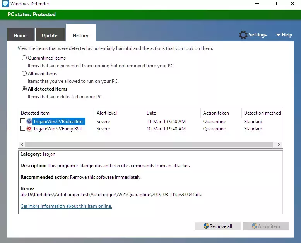Click the Category: Trojan detail line
The image size is (301, 243).
point(38,154)
